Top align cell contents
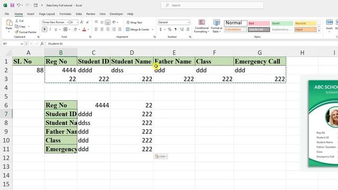 [x=96, y=22]
